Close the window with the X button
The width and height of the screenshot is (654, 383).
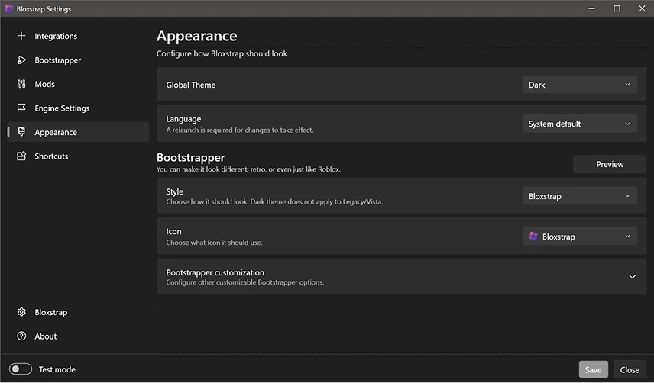pos(642,8)
